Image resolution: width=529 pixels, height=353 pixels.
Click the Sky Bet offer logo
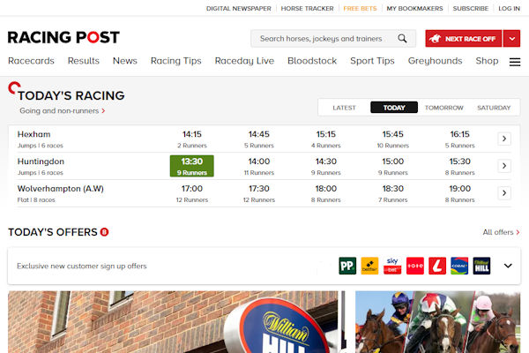click(x=392, y=266)
